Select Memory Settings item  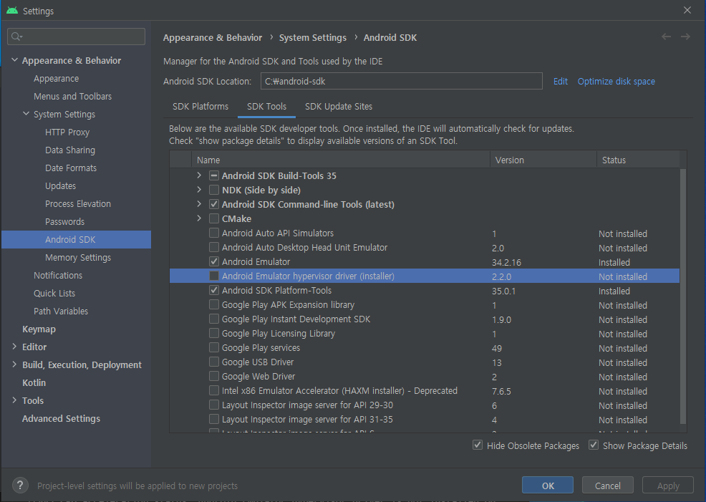tap(78, 258)
